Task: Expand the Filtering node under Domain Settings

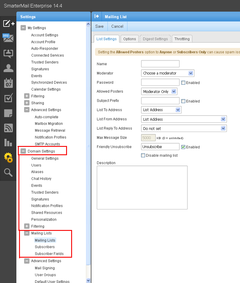Action: pos(27,226)
